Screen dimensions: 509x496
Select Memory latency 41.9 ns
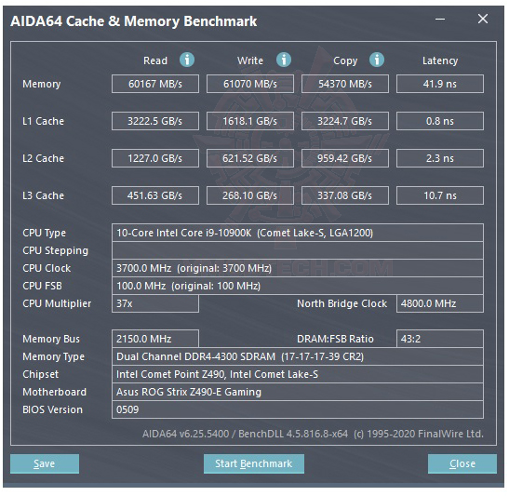[x=440, y=84]
